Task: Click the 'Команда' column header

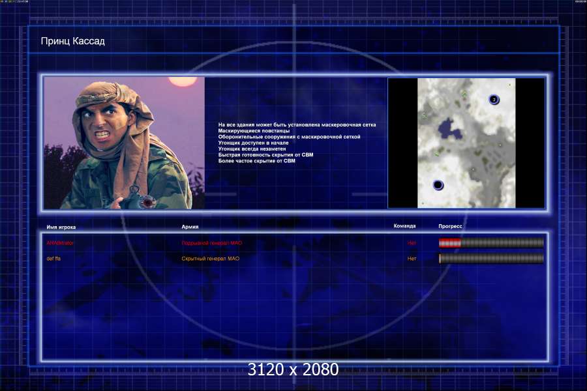Action: (x=404, y=226)
